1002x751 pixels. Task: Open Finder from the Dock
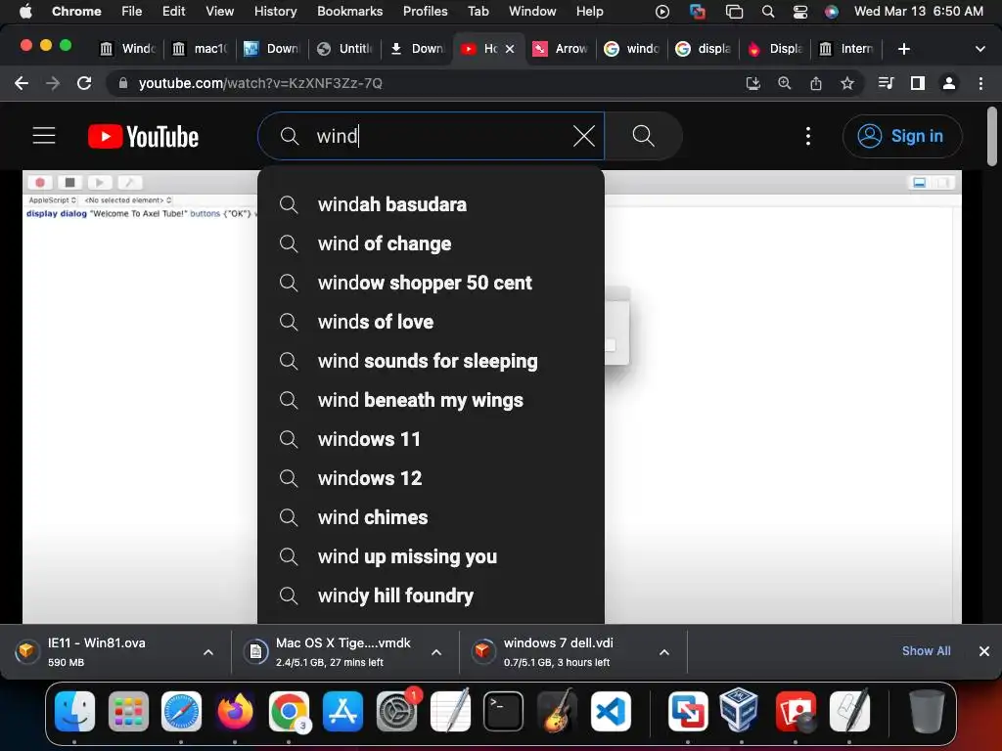point(74,711)
